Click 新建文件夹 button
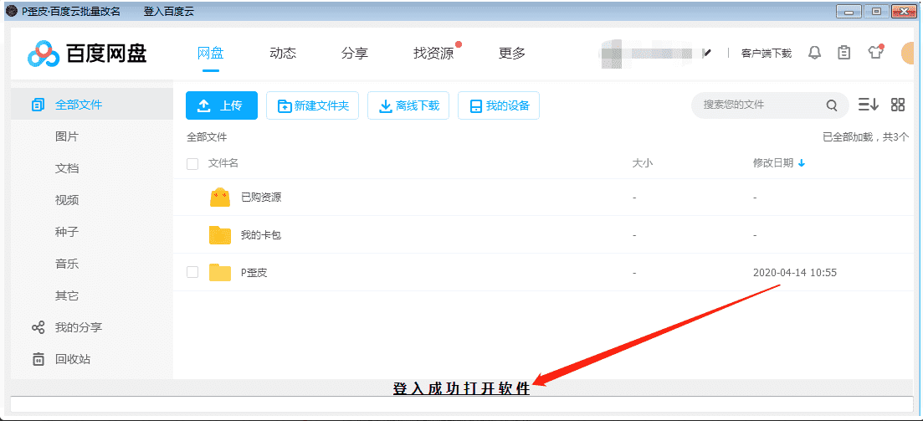The height and width of the screenshot is (421, 923). 313,106
